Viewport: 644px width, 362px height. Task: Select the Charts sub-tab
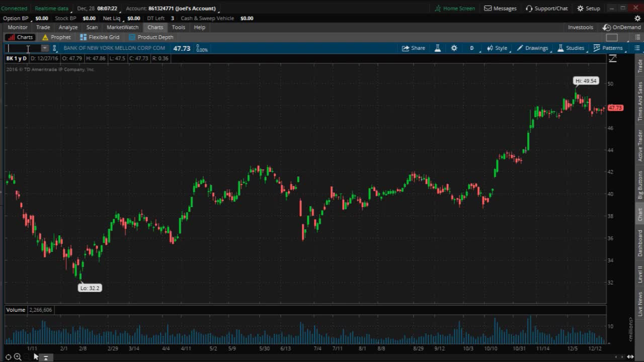pos(21,37)
